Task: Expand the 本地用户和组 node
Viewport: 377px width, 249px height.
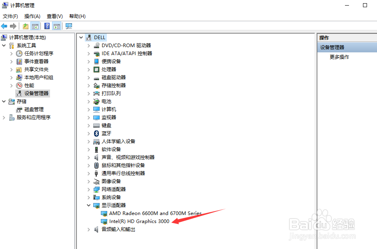Action: (x=11, y=77)
